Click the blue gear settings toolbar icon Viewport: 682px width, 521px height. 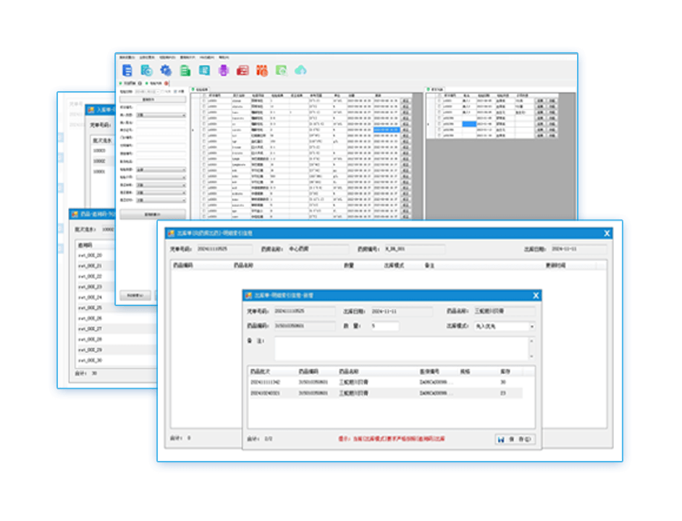tap(166, 70)
